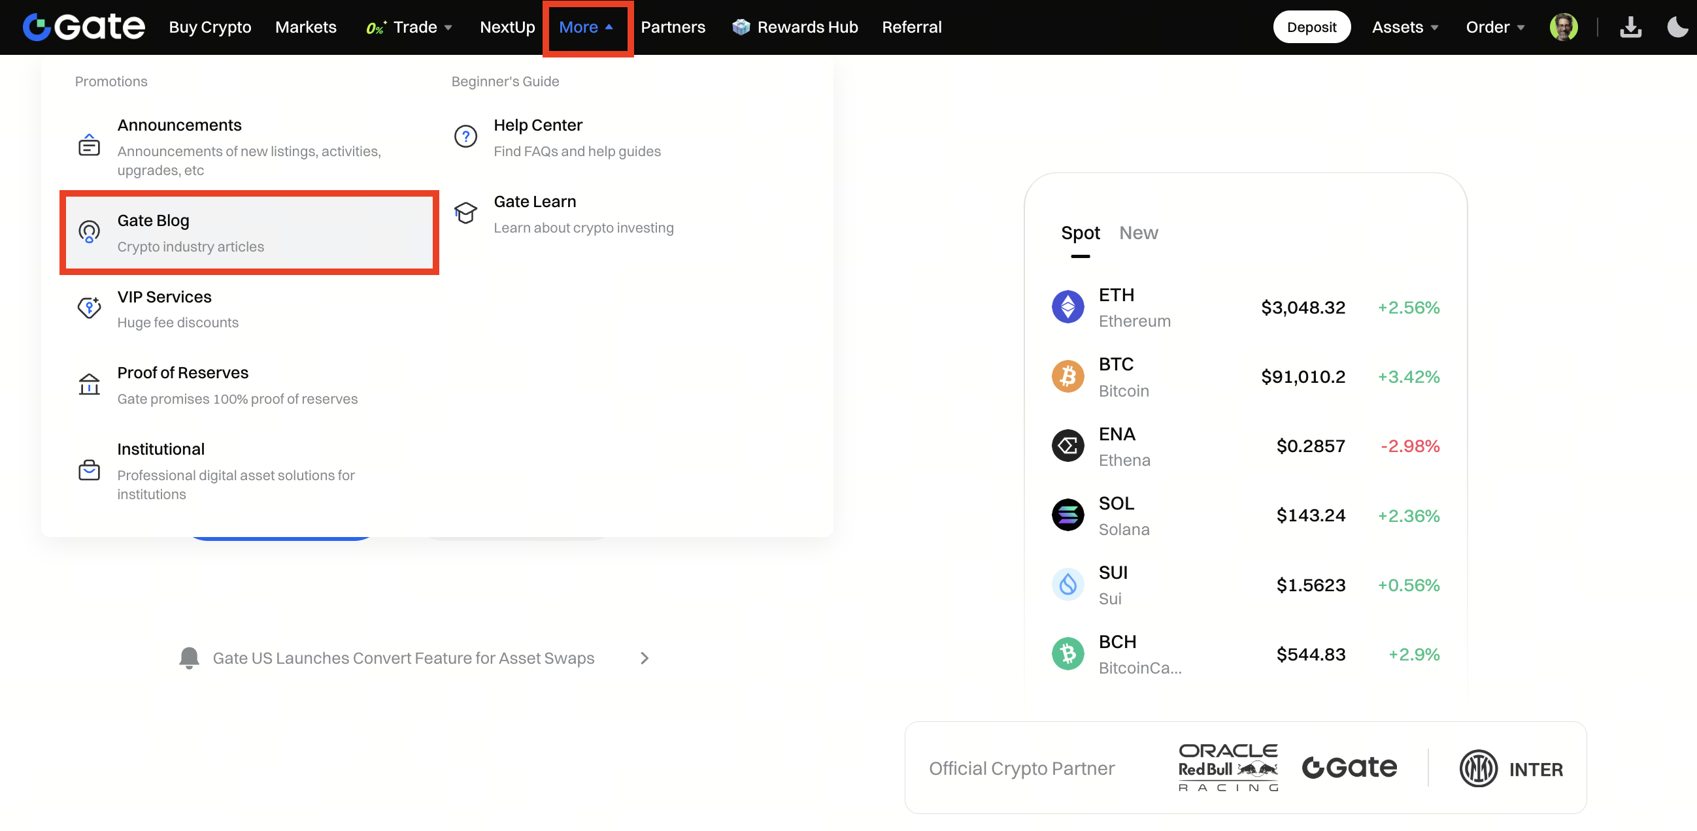This screenshot has width=1697, height=831.
Task: Click the Rewards Hub gift icon
Action: tap(741, 27)
